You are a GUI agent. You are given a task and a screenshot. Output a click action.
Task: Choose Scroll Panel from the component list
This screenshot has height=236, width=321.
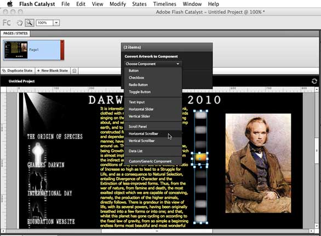tap(153, 126)
